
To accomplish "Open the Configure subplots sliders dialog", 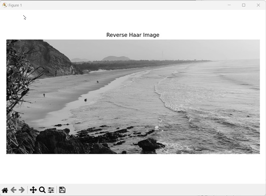I will [x=51, y=190].
